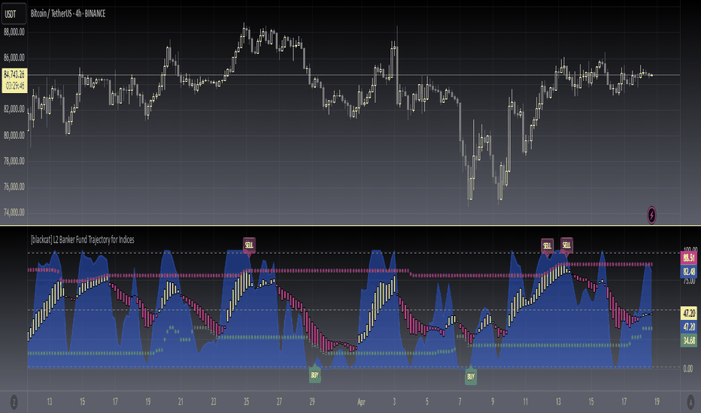This screenshot has width=701, height=413.
Task: Click the first SELL marker near April 12
Action: [x=548, y=246]
